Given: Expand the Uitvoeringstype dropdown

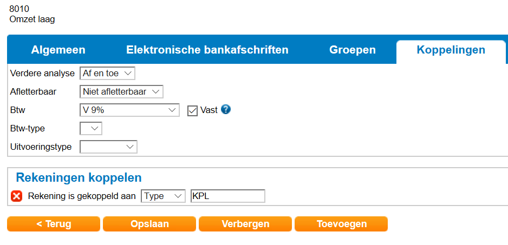Looking at the screenshot, I should pyautogui.click(x=108, y=147).
